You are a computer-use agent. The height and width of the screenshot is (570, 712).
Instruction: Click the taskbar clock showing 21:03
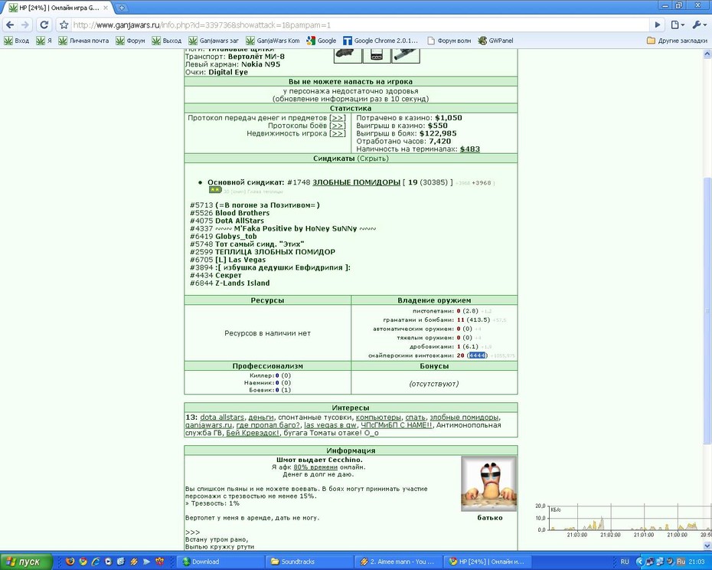(697, 562)
